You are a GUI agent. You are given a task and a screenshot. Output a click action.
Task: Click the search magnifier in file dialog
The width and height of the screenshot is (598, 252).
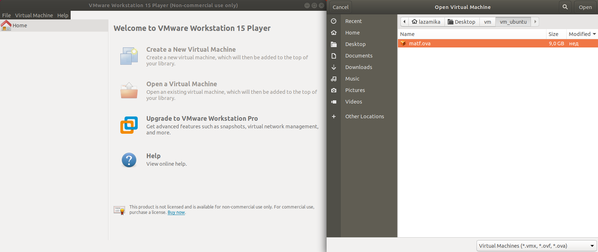click(x=565, y=7)
